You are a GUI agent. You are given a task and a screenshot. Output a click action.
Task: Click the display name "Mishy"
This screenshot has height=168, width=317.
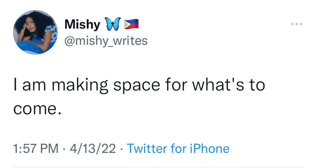pos(82,24)
